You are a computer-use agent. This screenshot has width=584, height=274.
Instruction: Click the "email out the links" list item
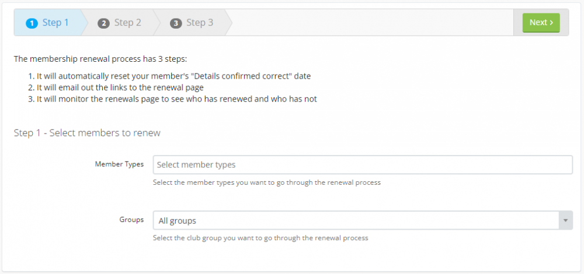click(120, 87)
